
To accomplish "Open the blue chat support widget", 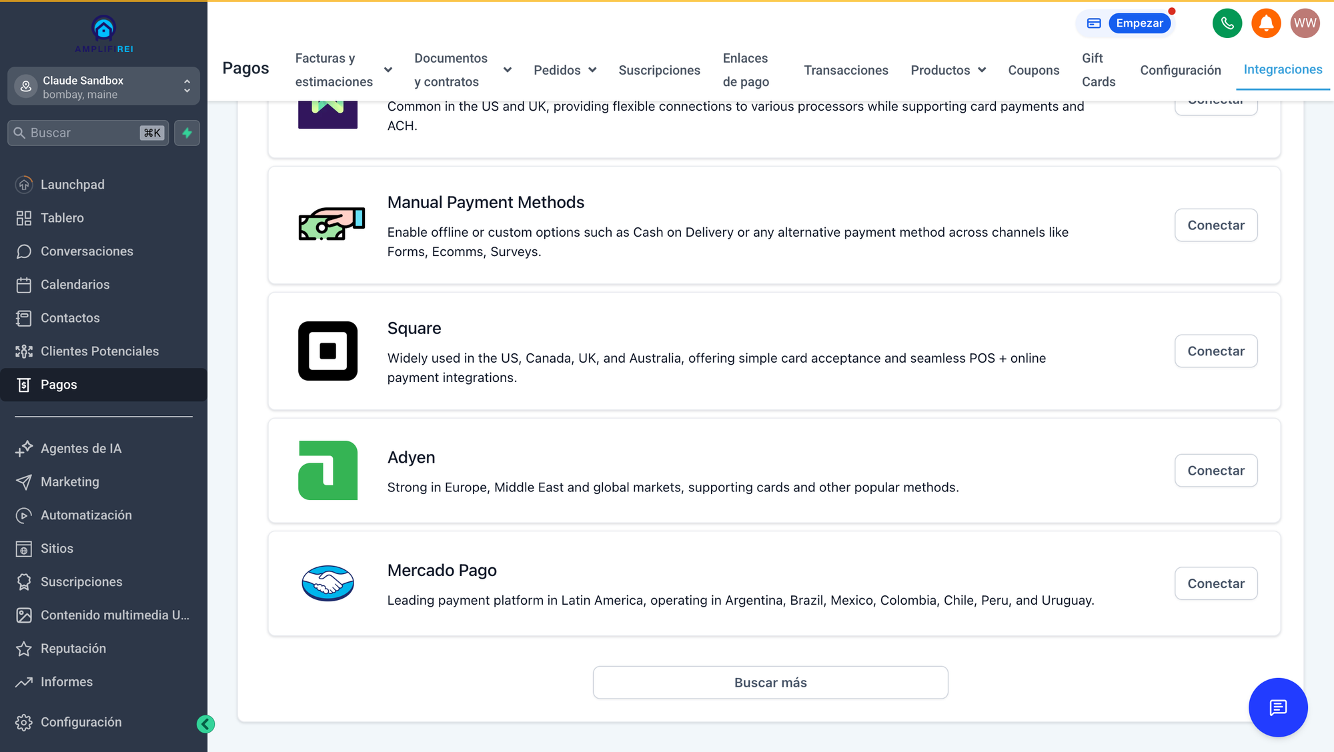I will pos(1277,707).
